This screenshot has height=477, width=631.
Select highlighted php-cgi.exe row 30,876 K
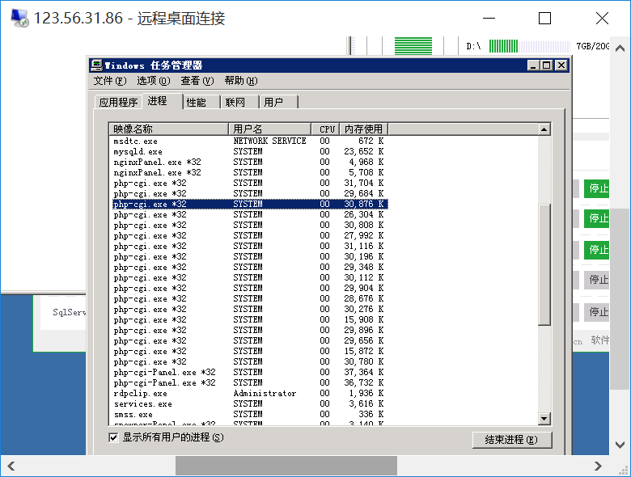[248, 205]
